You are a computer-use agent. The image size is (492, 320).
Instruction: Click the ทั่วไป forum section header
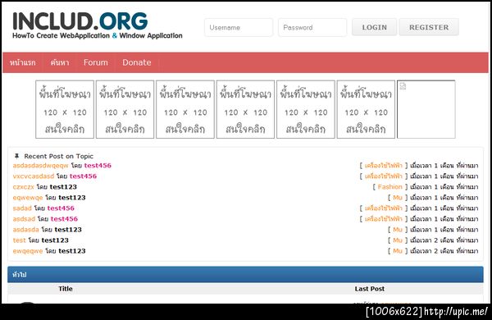pos(245,275)
